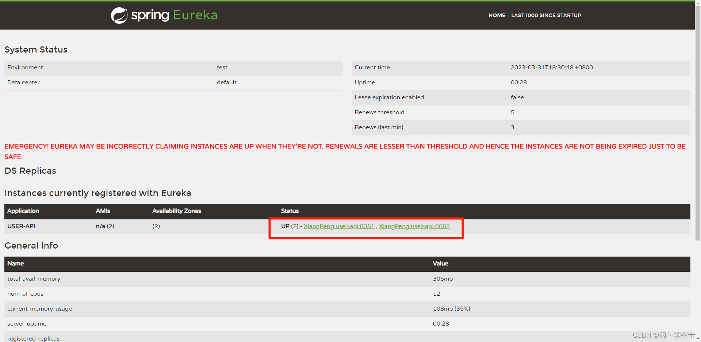Select the num-of-cpus value 12

pyautogui.click(x=437, y=294)
